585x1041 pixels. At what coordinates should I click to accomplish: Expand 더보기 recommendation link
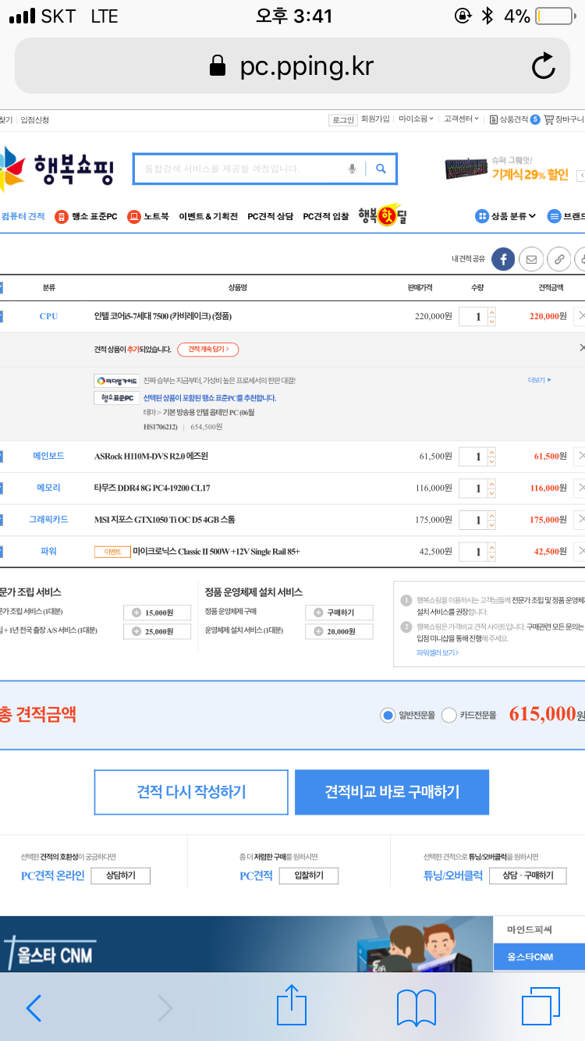539,380
